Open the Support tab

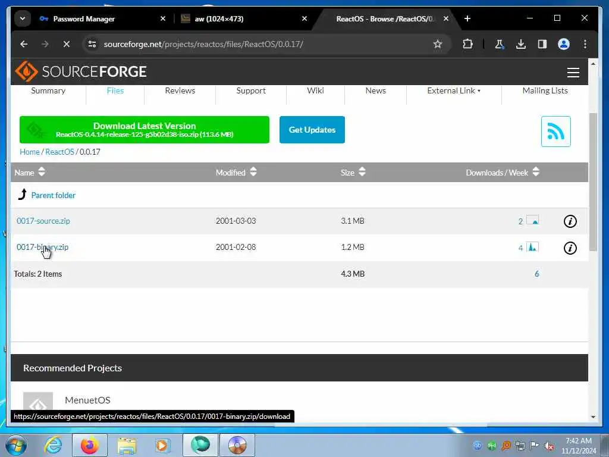coord(251,90)
